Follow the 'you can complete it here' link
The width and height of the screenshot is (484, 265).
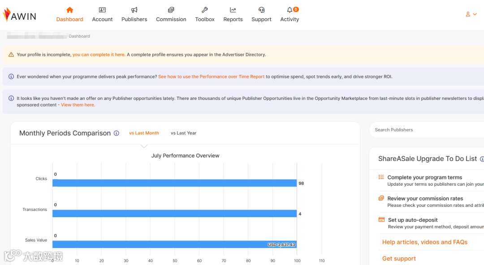coord(99,55)
